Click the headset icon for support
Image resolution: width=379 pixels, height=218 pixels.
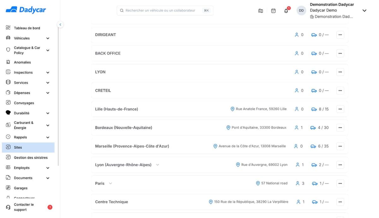pos(8,207)
